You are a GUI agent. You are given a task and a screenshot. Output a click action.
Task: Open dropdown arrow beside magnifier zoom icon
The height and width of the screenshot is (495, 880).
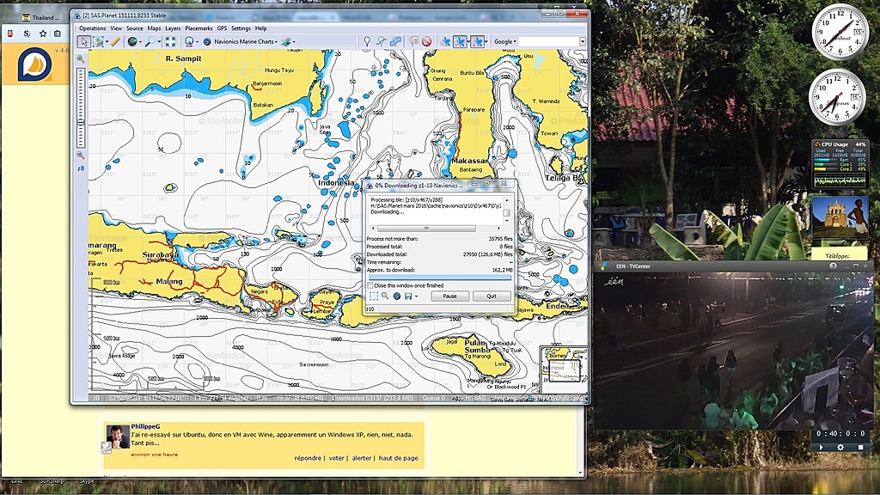[159, 42]
